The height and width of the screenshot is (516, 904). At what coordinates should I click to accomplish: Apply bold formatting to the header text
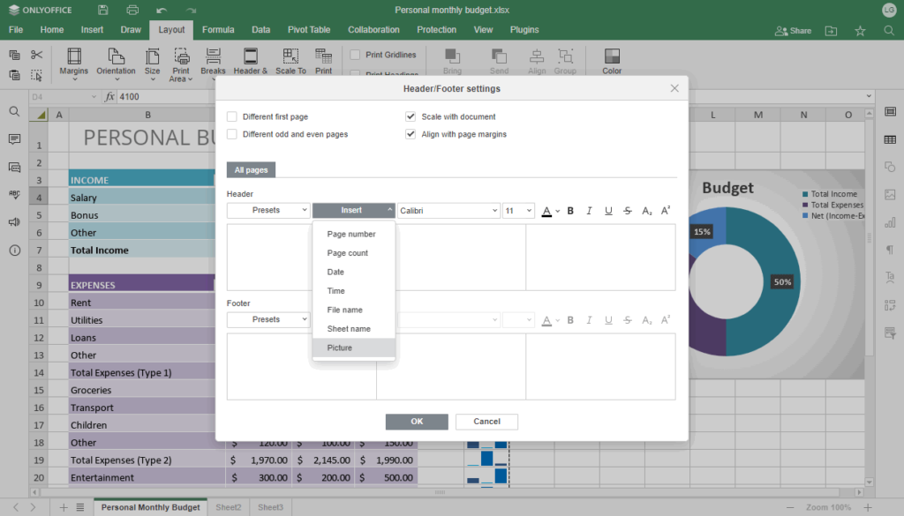point(569,210)
